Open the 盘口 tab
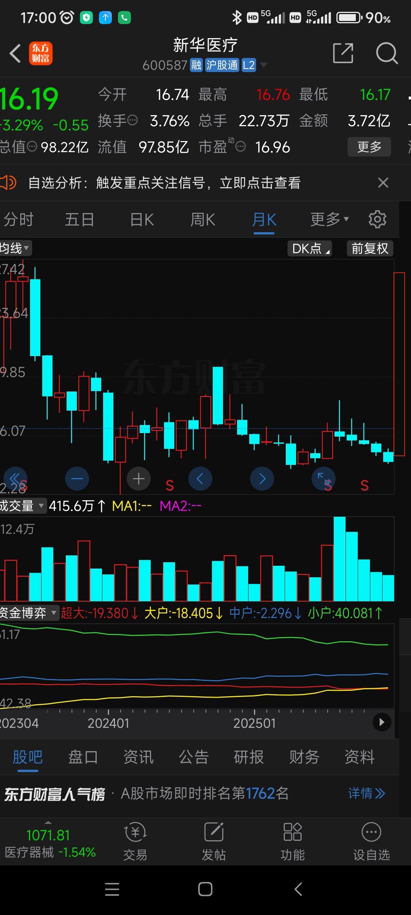The height and width of the screenshot is (915, 411). (83, 757)
